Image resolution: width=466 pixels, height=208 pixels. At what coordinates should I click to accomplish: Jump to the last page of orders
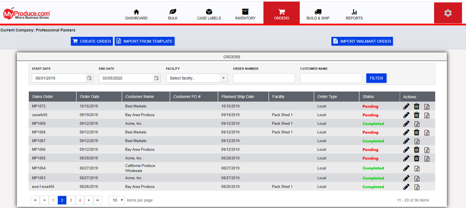(98, 200)
